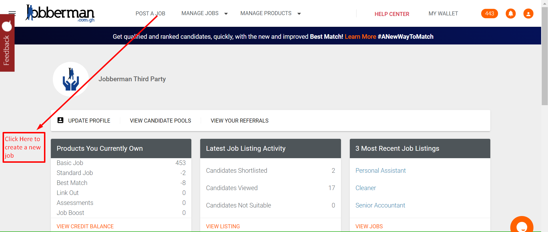Click the Candidates Viewed row
The width and height of the screenshot is (548, 232).
pyautogui.click(x=270, y=188)
